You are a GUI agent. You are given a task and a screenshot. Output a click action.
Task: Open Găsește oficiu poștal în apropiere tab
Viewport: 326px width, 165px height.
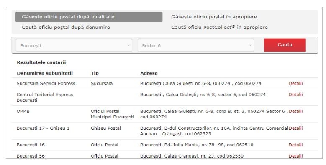[x=214, y=17]
